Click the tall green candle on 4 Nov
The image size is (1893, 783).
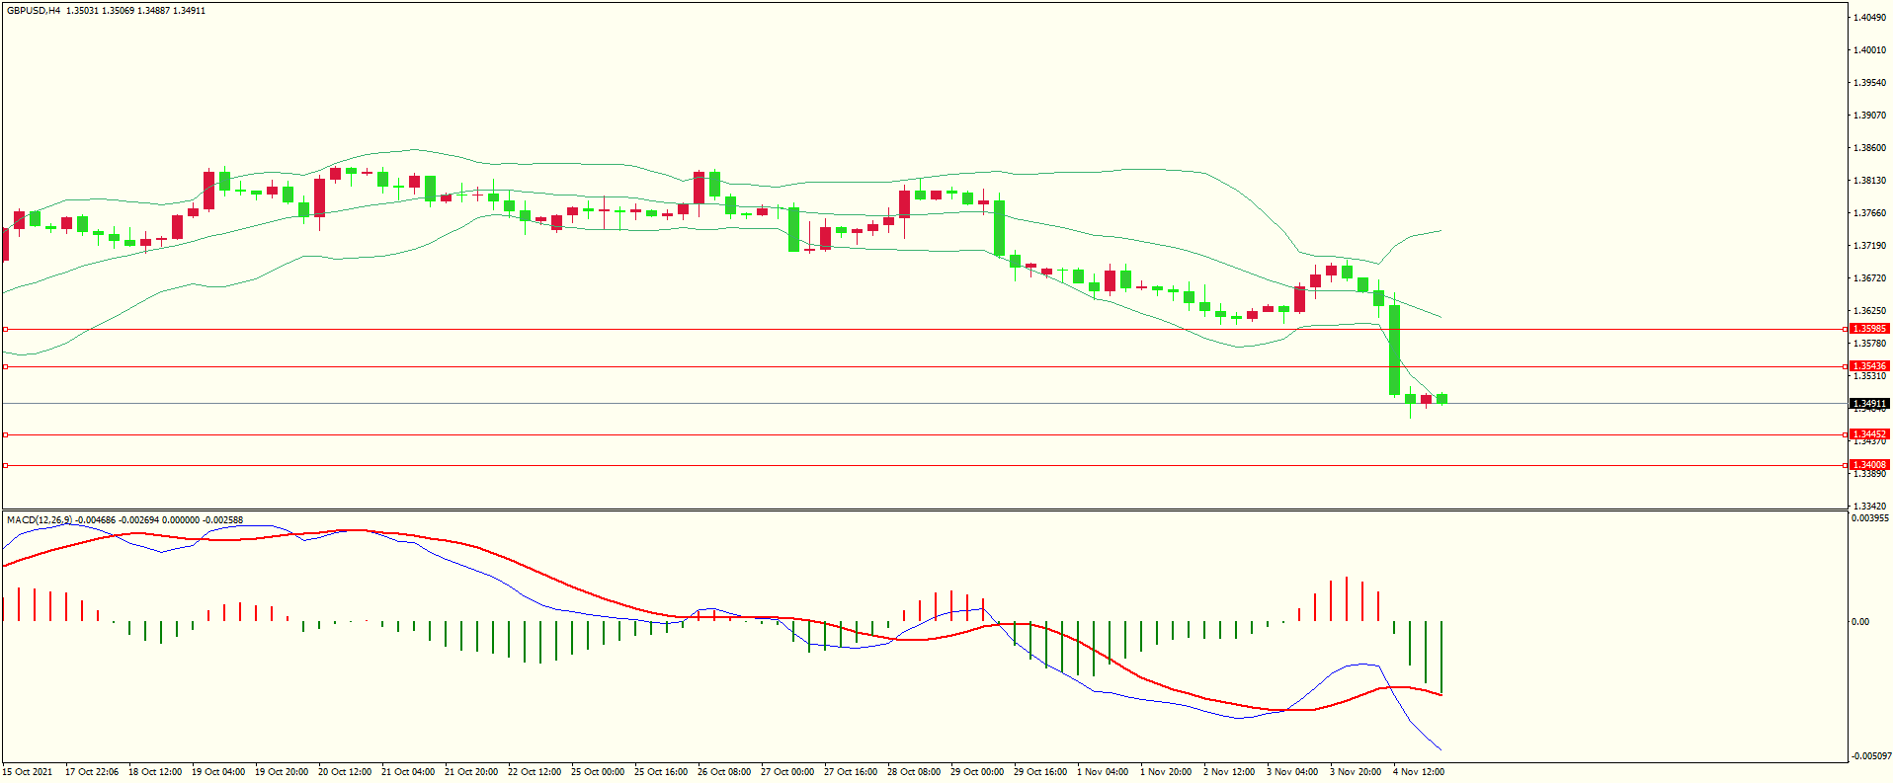(x=1395, y=351)
